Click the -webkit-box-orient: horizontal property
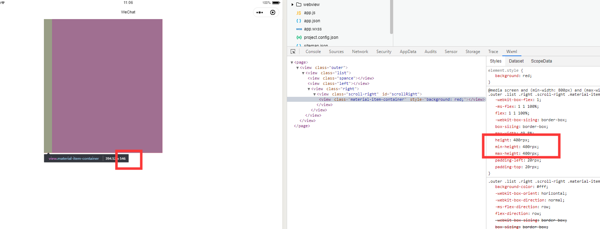Screen dimensions: 600x229 pyautogui.click(x=531, y=194)
